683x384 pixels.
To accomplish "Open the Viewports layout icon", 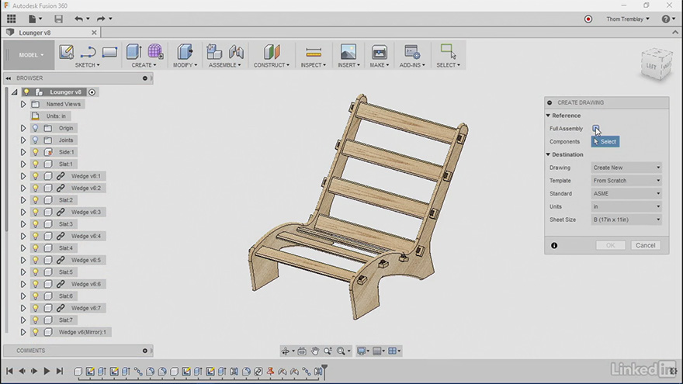I will (x=392, y=351).
